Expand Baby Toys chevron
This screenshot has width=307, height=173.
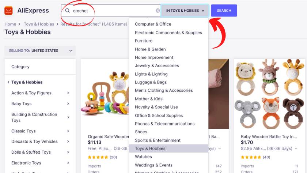[68, 104]
